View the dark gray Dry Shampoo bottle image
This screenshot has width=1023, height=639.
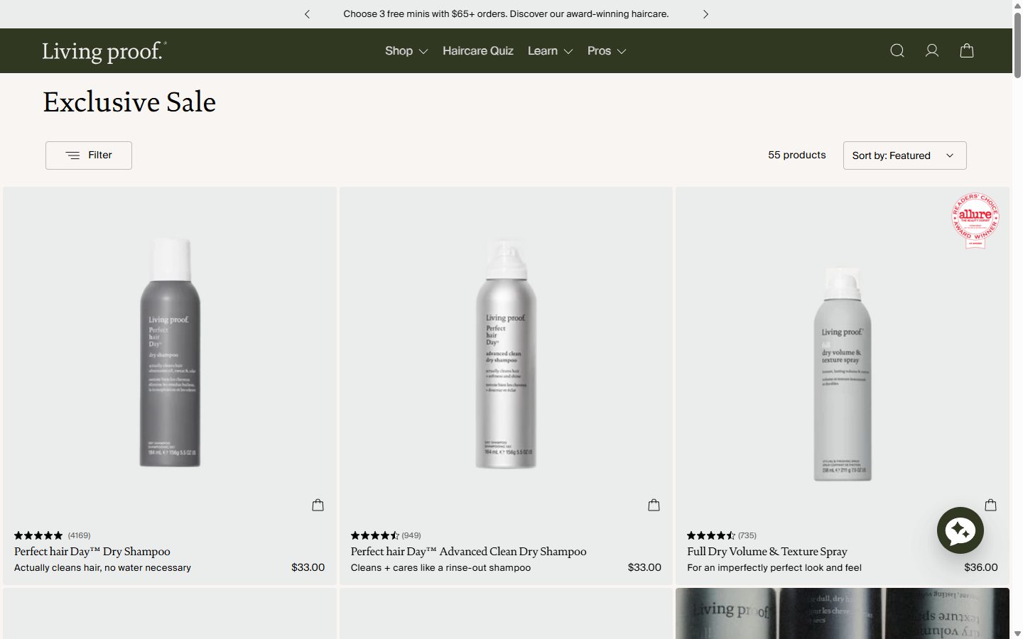point(170,352)
